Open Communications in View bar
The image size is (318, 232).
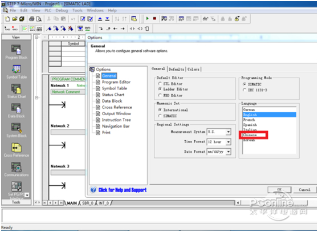16,169
